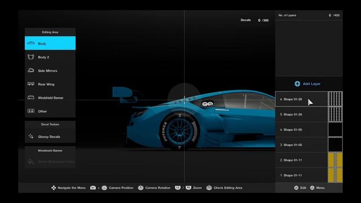Select Windshield Banner editing area
Viewport: 361px width, 203px height.
pos(50,98)
